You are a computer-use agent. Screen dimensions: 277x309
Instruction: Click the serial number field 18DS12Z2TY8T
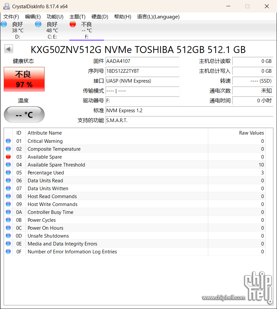click(142, 71)
